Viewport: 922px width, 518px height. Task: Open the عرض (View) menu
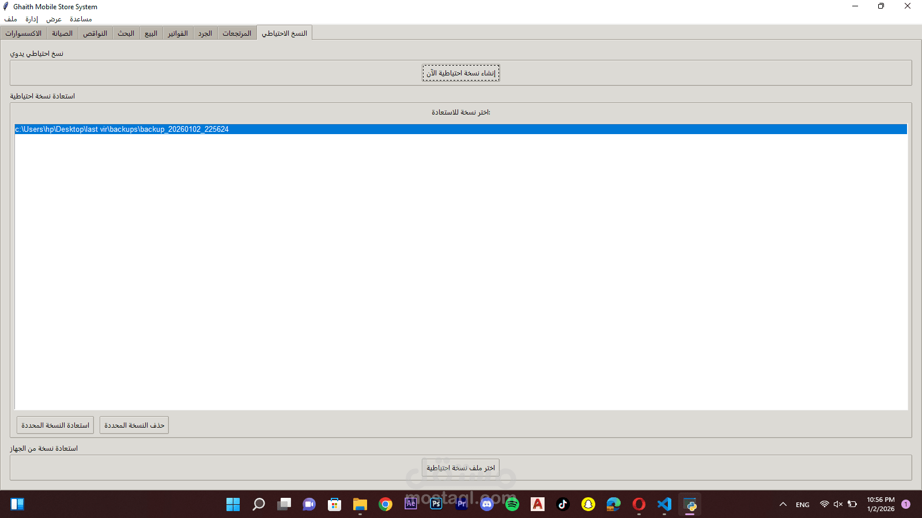coord(54,19)
